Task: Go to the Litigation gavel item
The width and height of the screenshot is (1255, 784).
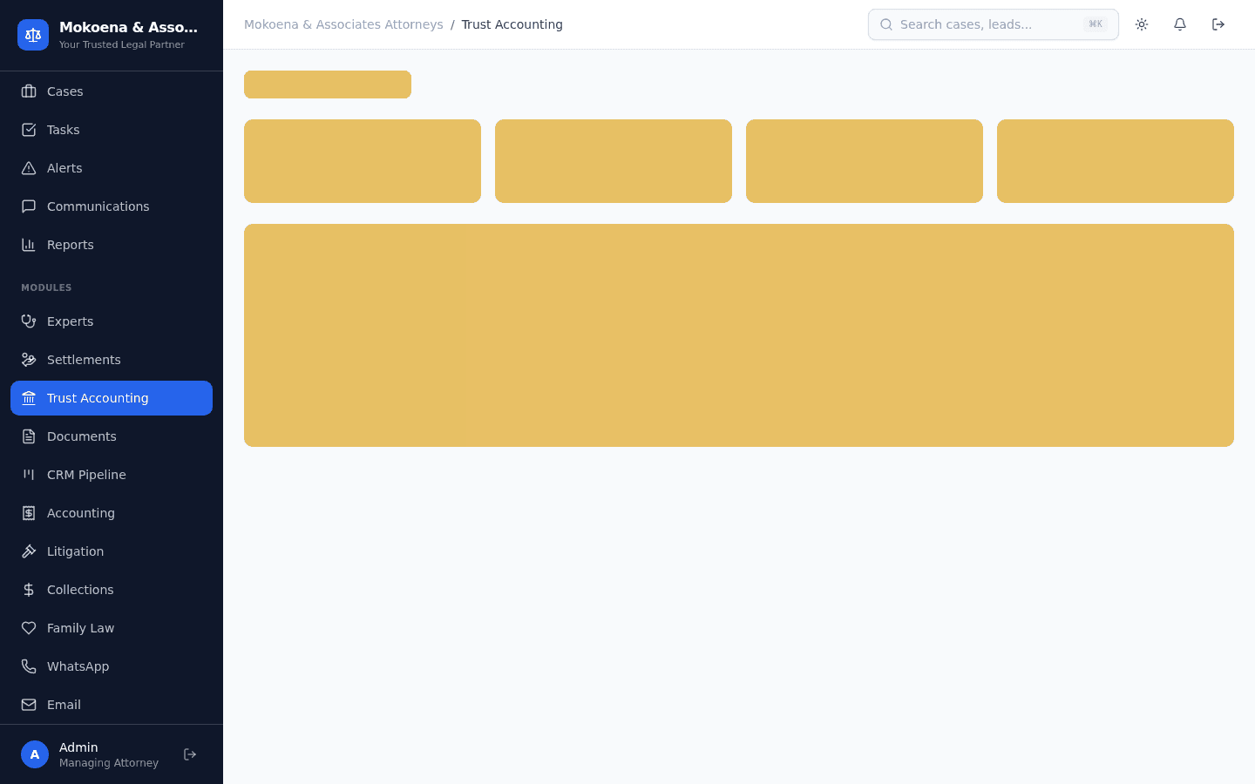Action: (x=112, y=551)
